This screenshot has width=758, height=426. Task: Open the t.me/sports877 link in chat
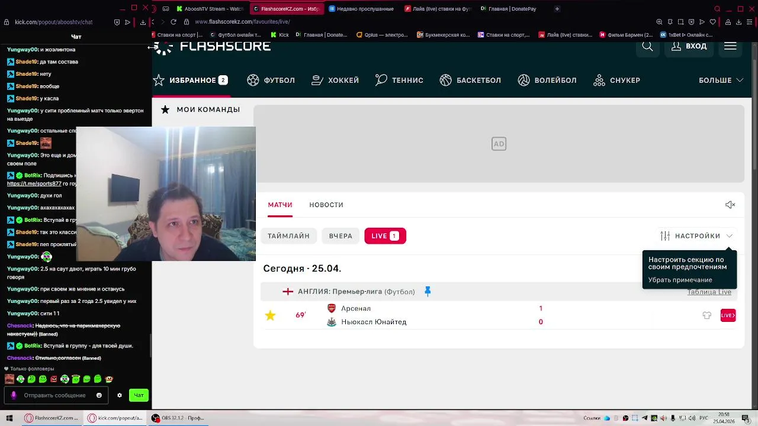coord(34,183)
